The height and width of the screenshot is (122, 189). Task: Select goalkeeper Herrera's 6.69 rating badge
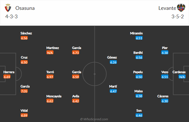pos(7,77)
